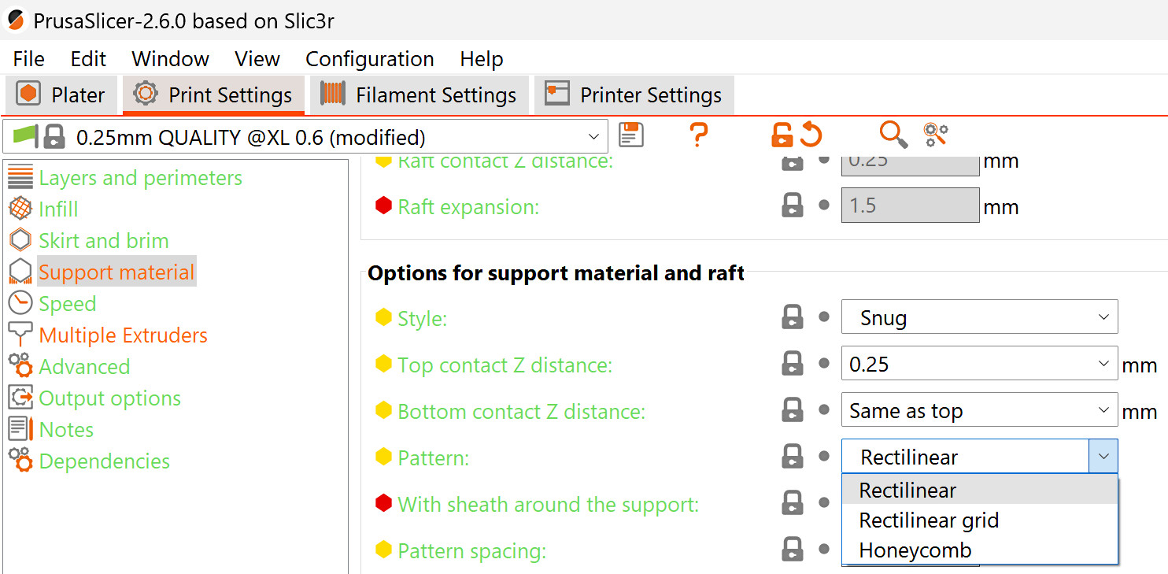Switch to the Filament Settings tab
This screenshot has width=1168, height=574.
420,95
